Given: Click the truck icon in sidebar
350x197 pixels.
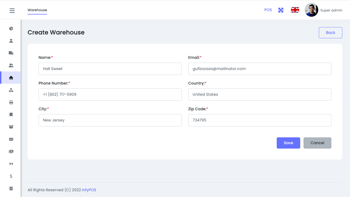Looking at the screenshot, I should (x=11, y=53).
